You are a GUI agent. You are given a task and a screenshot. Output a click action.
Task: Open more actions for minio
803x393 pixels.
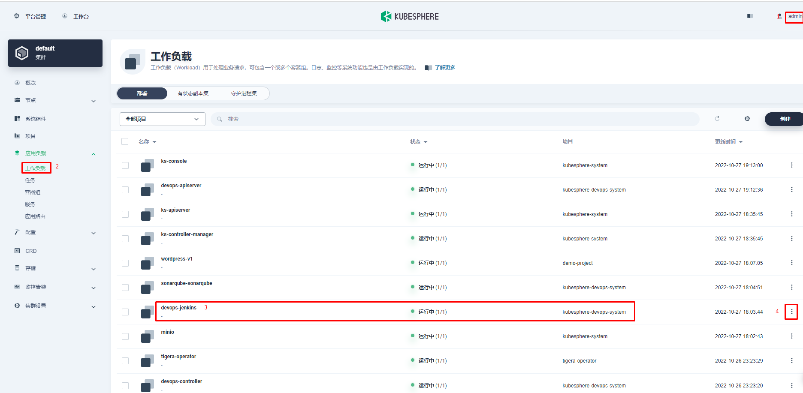click(791, 336)
